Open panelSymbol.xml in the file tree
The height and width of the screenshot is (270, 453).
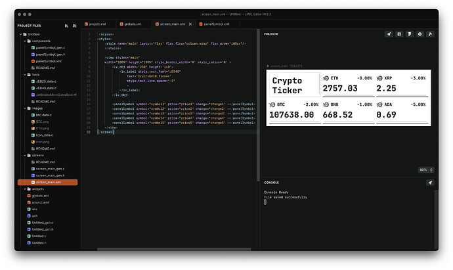pyautogui.click(x=49, y=61)
